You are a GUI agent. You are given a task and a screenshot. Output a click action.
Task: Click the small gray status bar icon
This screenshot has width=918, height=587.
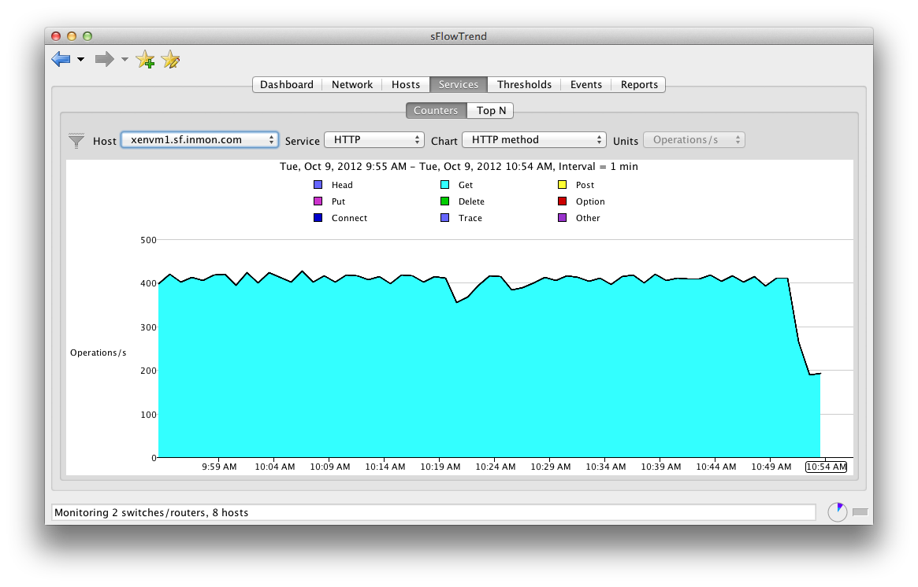[x=860, y=512]
